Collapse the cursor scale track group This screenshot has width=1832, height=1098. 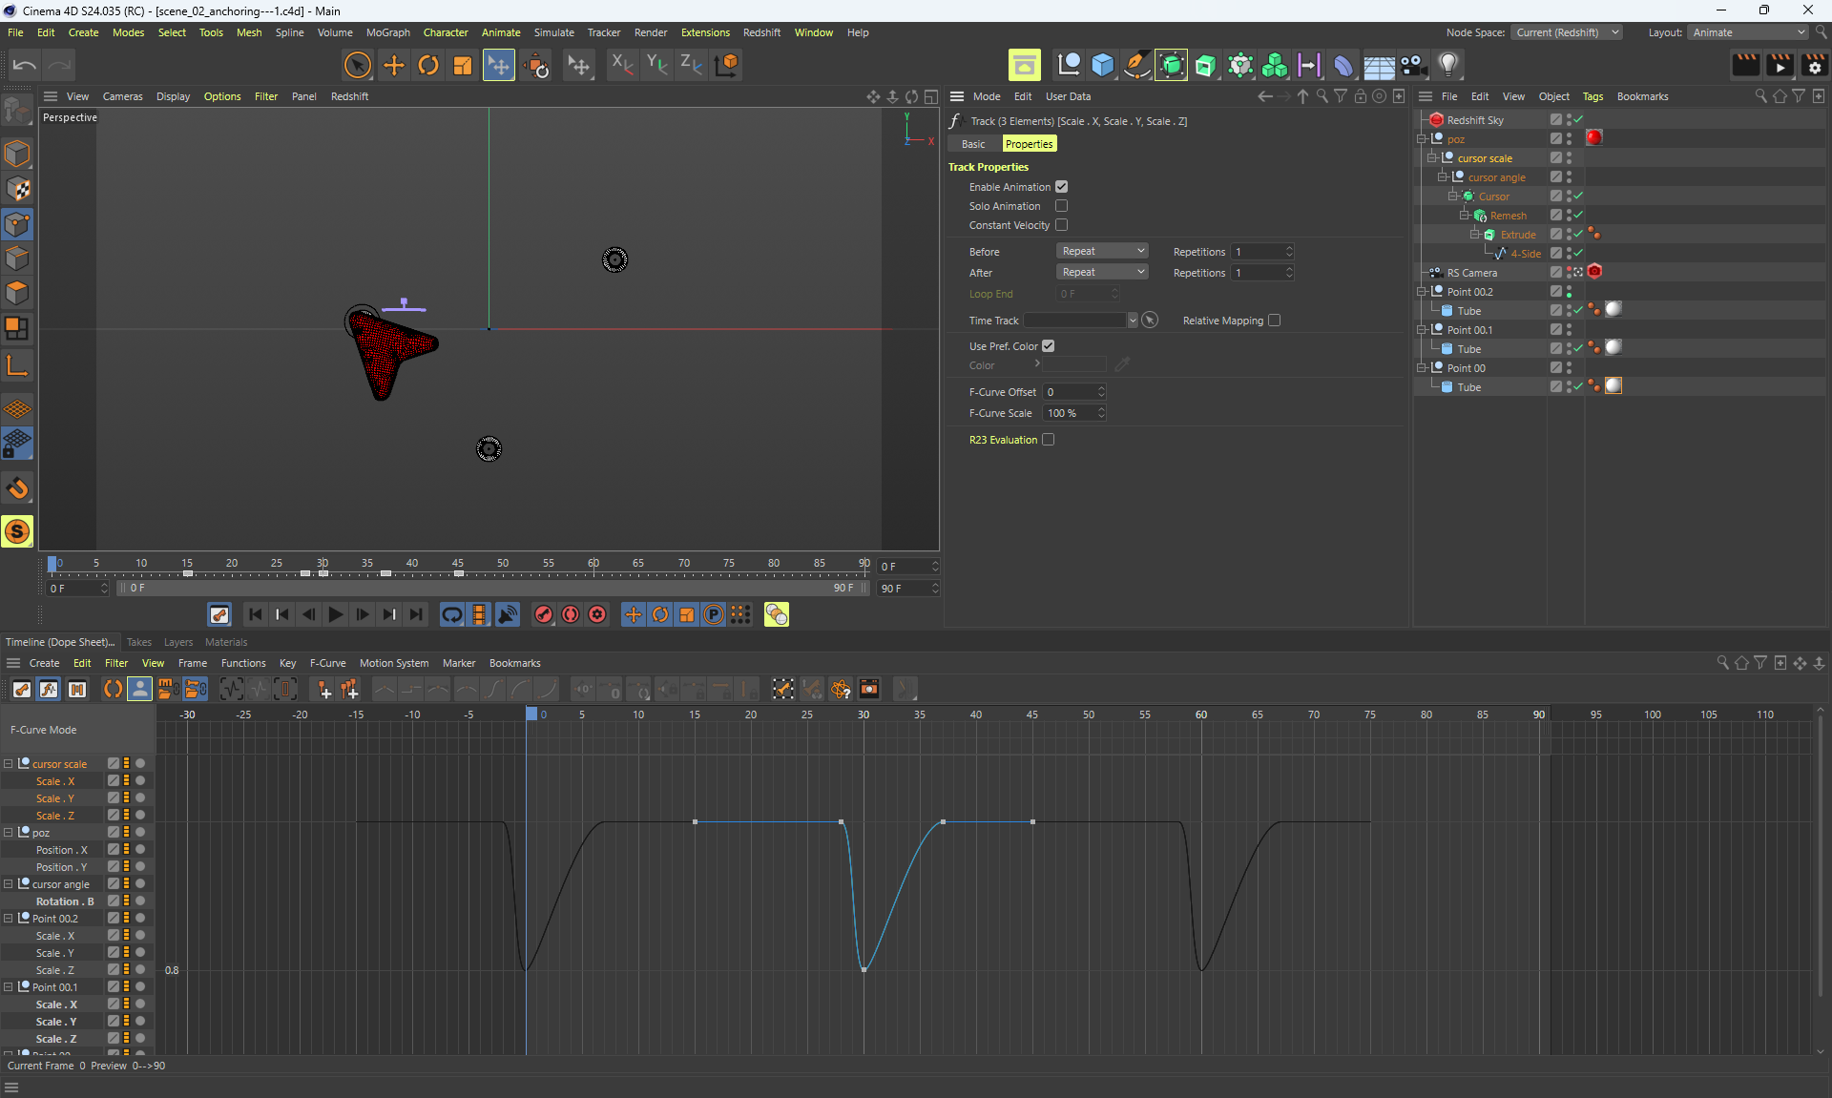click(x=9, y=764)
